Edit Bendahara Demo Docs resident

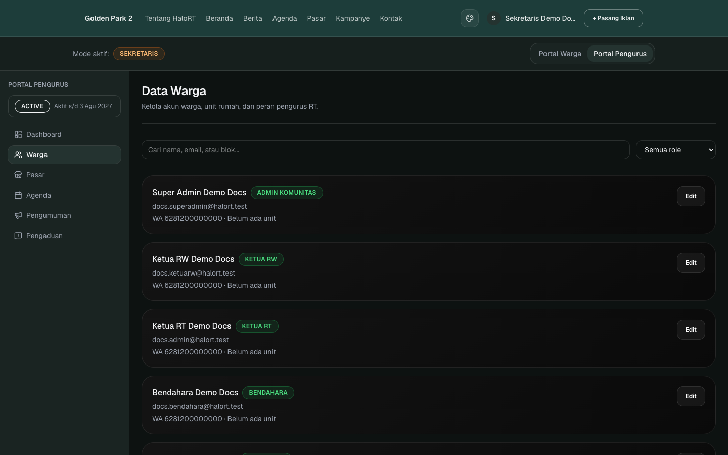point(691,396)
